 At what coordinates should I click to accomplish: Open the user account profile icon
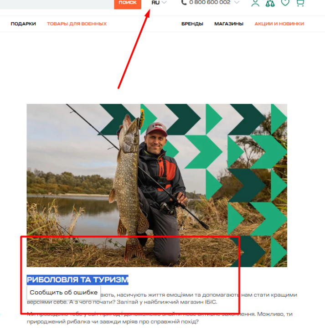click(255, 3)
